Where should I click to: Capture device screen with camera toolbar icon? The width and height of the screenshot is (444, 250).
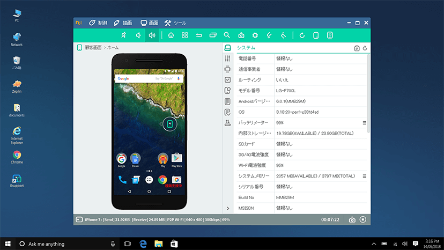tap(241, 35)
